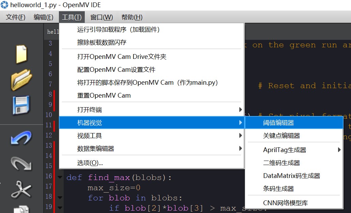
Task: Select 运行引导加载程序 (加载固件)
Action: [152, 30]
